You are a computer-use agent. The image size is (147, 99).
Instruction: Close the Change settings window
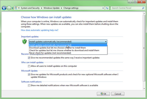tap(142, 2)
